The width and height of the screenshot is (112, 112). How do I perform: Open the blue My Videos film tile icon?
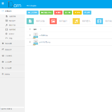(x=99, y=21)
